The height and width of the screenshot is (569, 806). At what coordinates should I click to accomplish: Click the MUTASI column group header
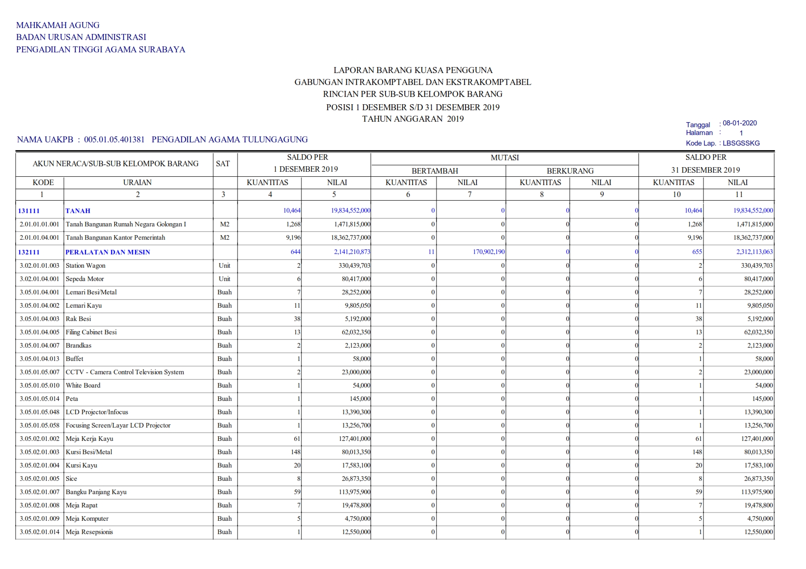tap(505, 158)
